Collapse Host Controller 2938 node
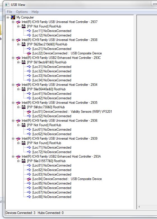157x219 pixels. tap(13, 40)
